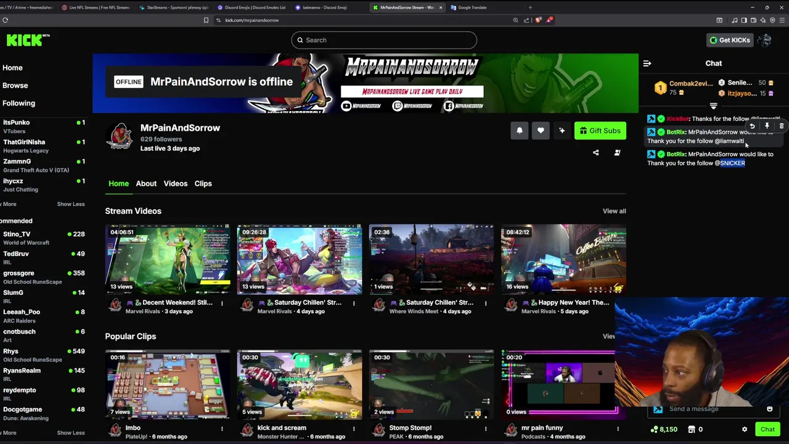Bookmark page via address bar icon
Screen dimensions: 789x444
coord(206,20)
